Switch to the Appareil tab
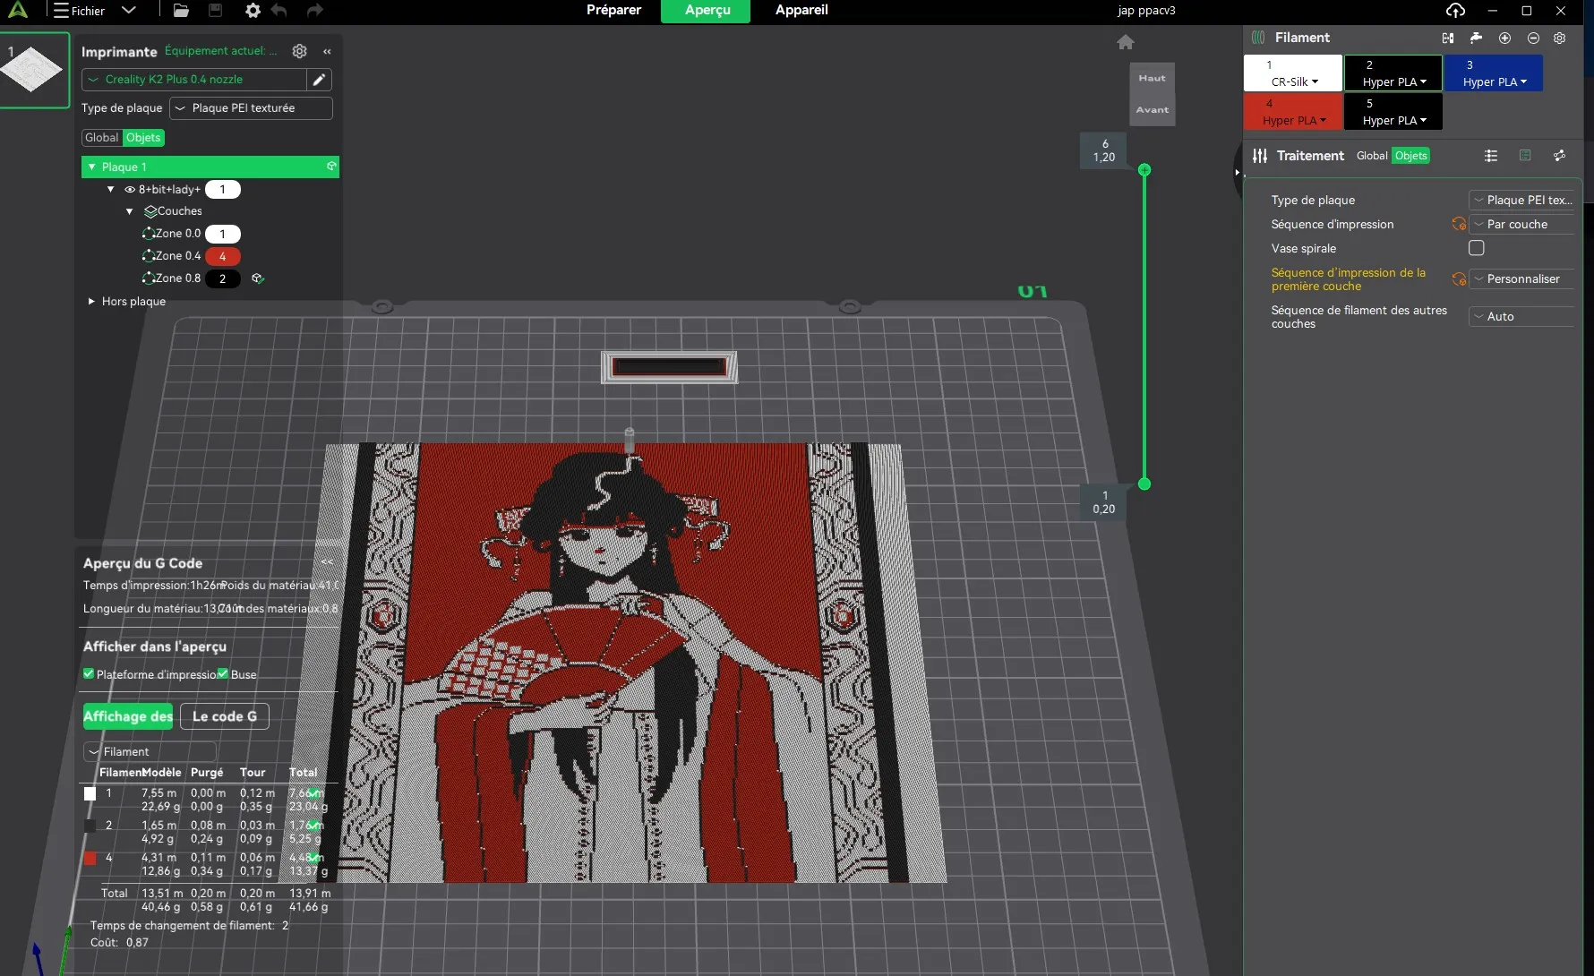This screenshot has height=976, width=1594. (801, 10)
